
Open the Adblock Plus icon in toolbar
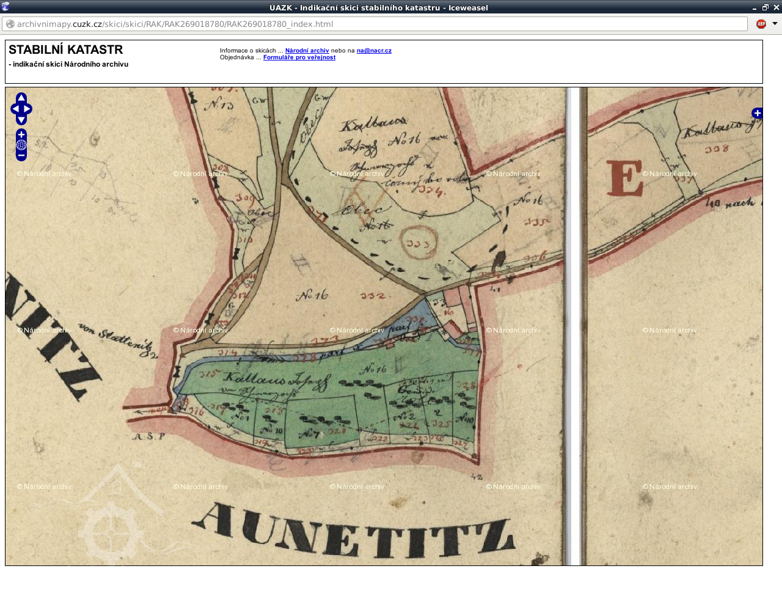point(761,24)
